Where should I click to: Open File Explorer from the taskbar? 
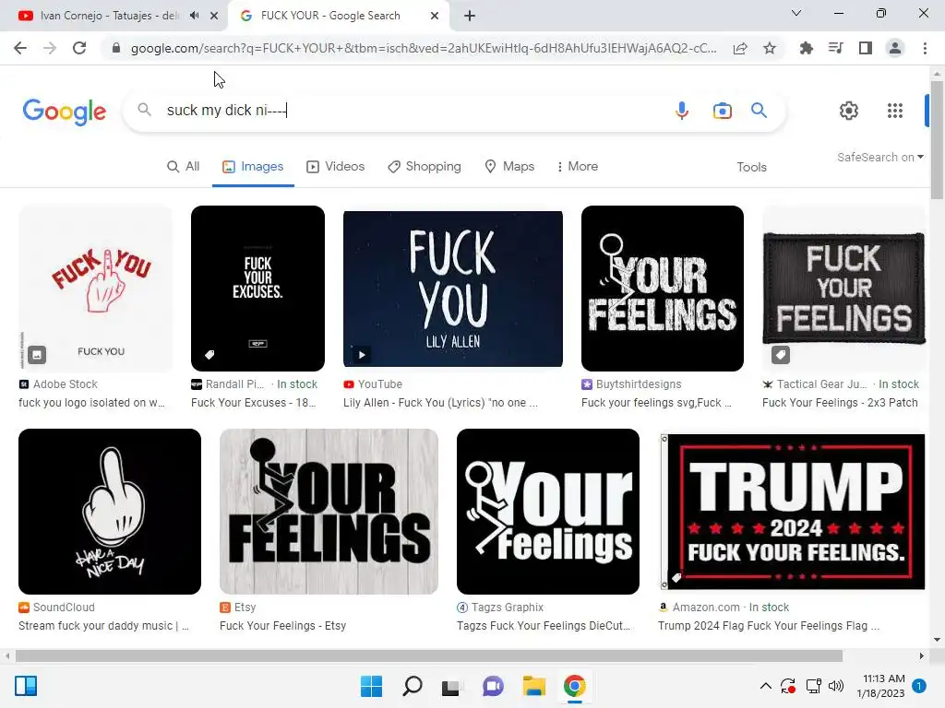534,686
